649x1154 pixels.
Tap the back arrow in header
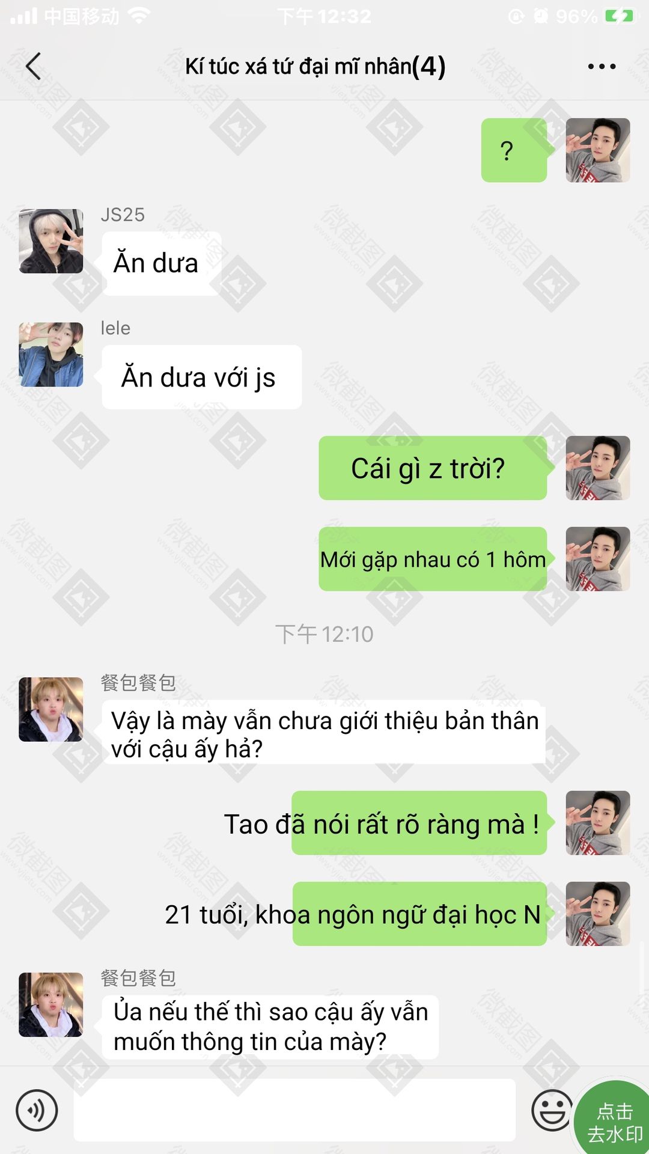(34, 66)
